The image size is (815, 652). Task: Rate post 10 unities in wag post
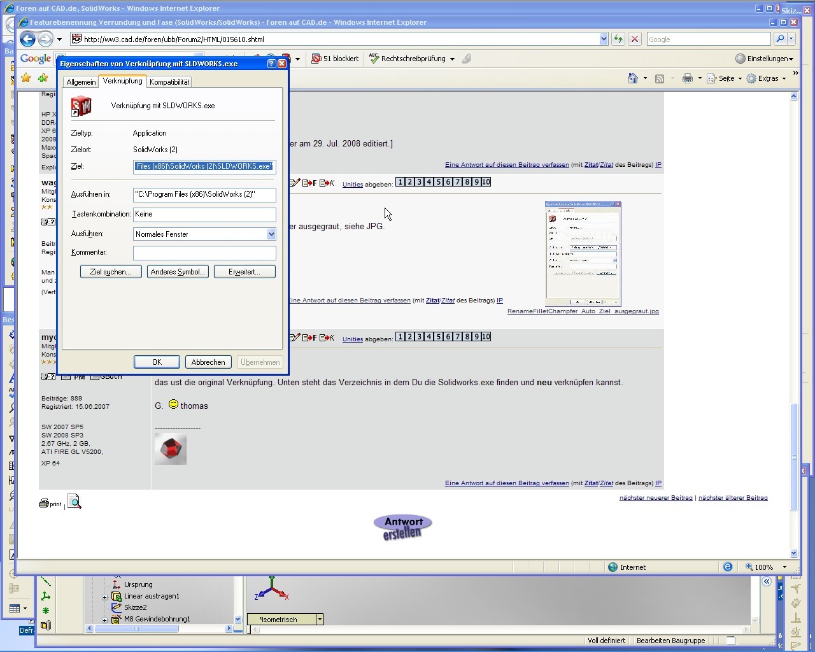tap(486, 182)
